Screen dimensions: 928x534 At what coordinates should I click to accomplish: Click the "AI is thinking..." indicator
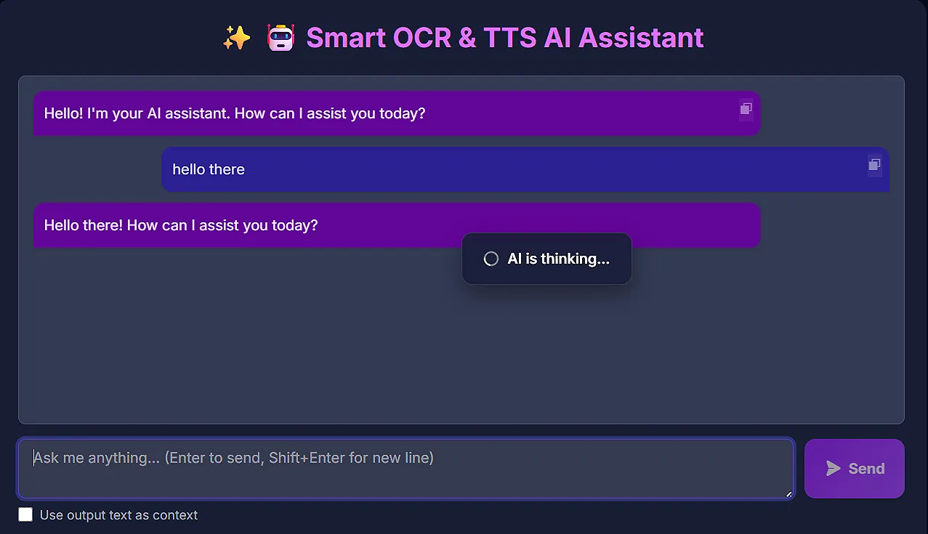546,259
